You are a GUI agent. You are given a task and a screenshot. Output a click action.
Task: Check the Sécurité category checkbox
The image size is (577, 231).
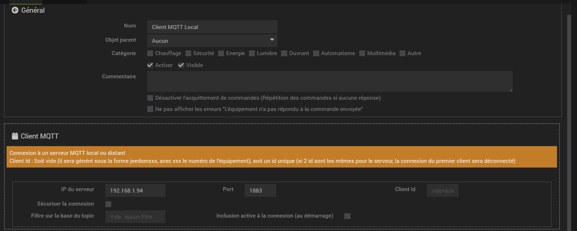pos(188,53)
